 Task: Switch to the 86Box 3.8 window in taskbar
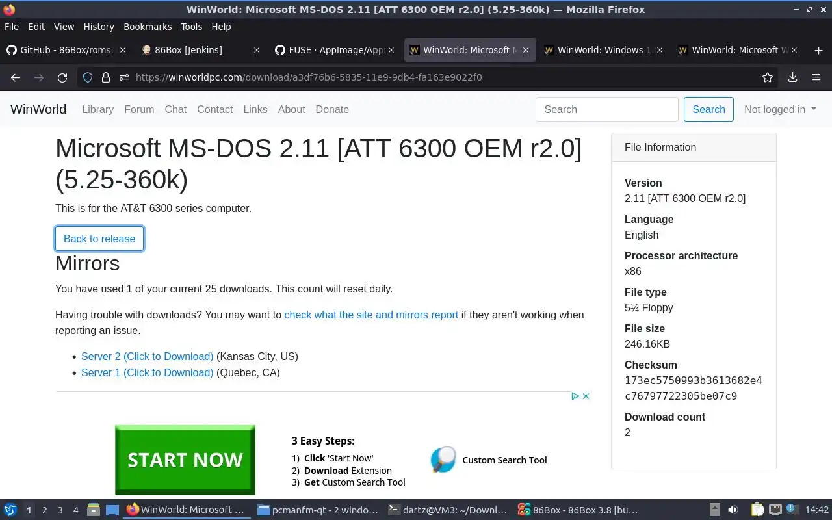(x=578, y=510)
